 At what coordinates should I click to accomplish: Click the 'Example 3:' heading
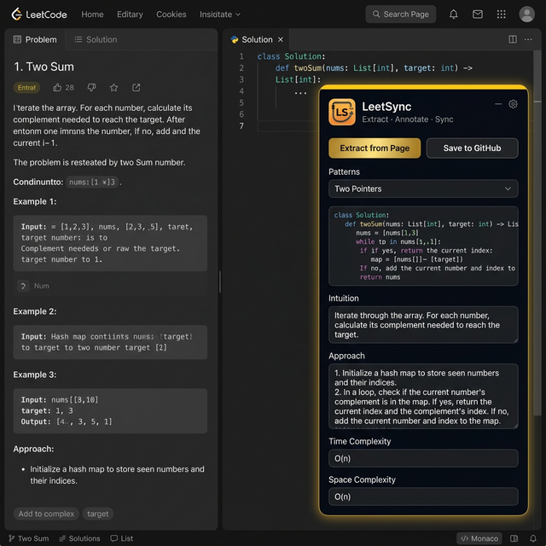point(35,375)
